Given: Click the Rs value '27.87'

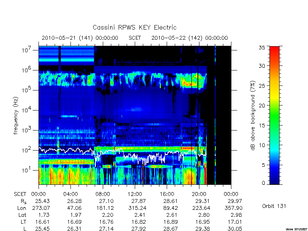Looking at the screenshot, I should [x=139, y=201].
